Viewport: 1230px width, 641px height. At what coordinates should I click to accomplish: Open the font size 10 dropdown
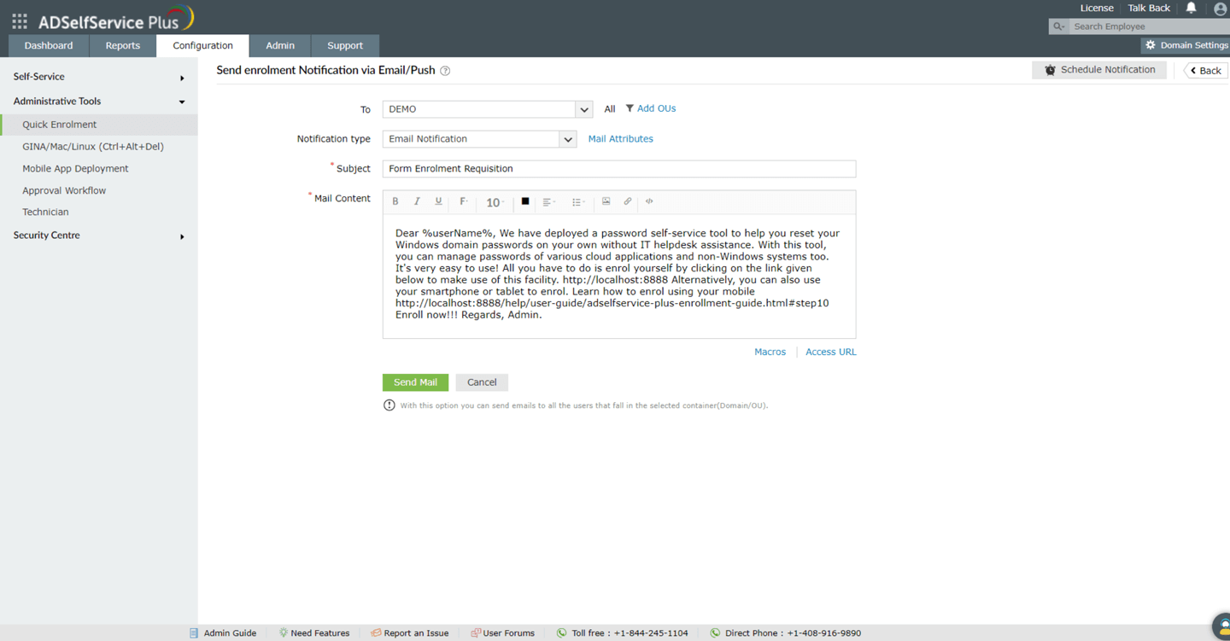[x=495, y=202]
